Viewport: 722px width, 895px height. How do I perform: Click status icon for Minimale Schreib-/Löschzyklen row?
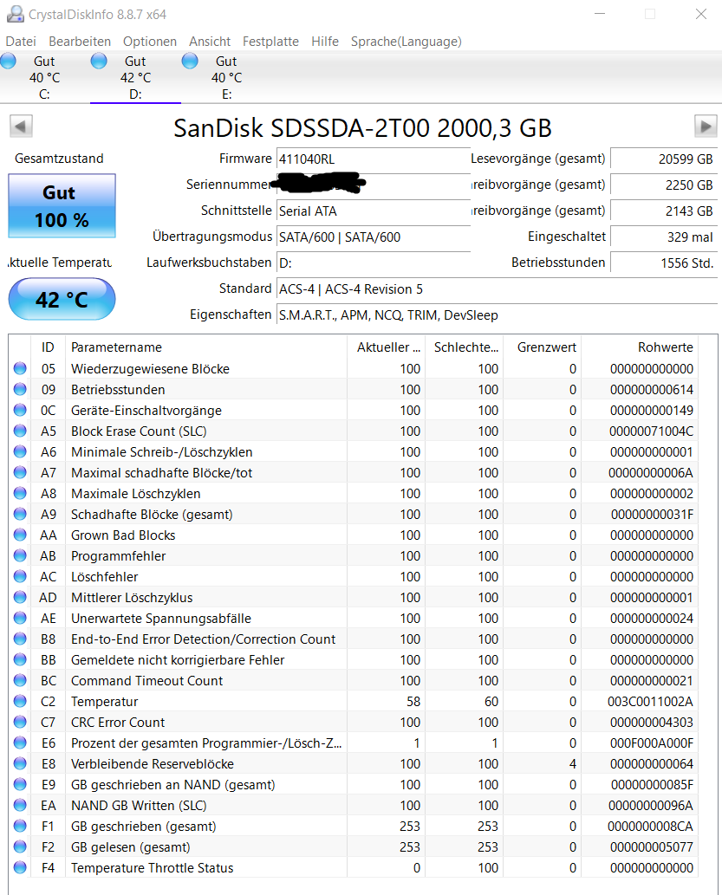tap(20, 451)
